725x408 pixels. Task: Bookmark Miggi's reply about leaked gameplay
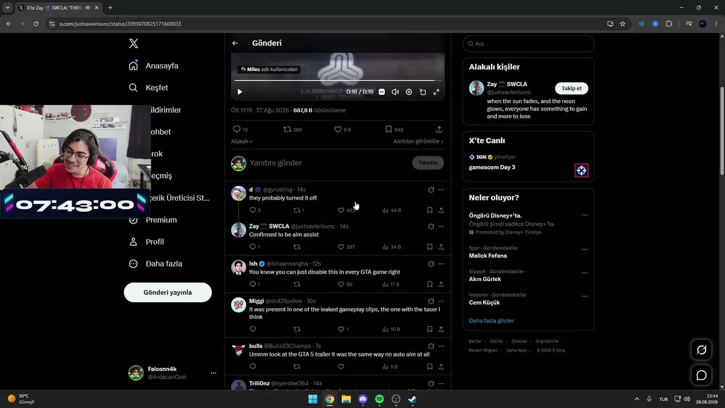click(x=430, y=329)
